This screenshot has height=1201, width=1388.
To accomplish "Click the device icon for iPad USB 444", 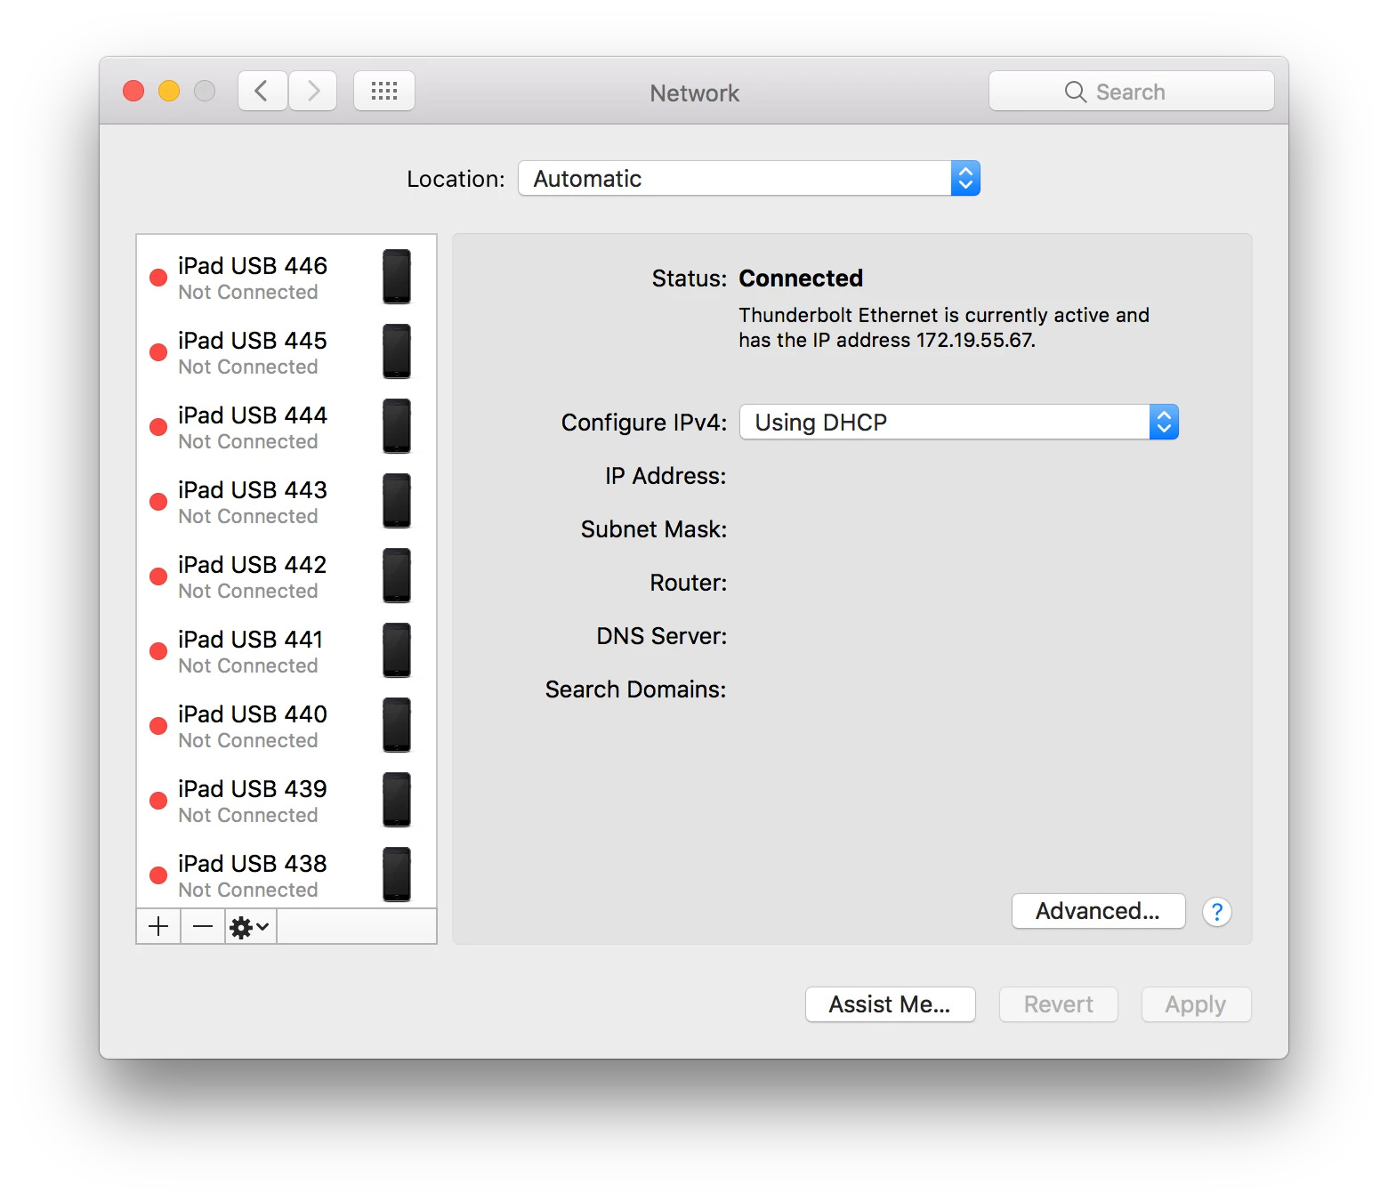I will [397, 426].
